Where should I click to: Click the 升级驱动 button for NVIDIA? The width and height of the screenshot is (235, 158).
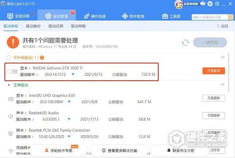[x=213, y=71]
